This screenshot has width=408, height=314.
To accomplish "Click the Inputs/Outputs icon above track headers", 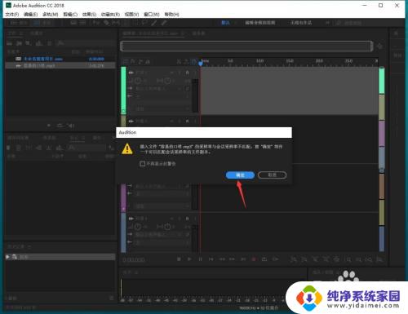I will 126,61.
